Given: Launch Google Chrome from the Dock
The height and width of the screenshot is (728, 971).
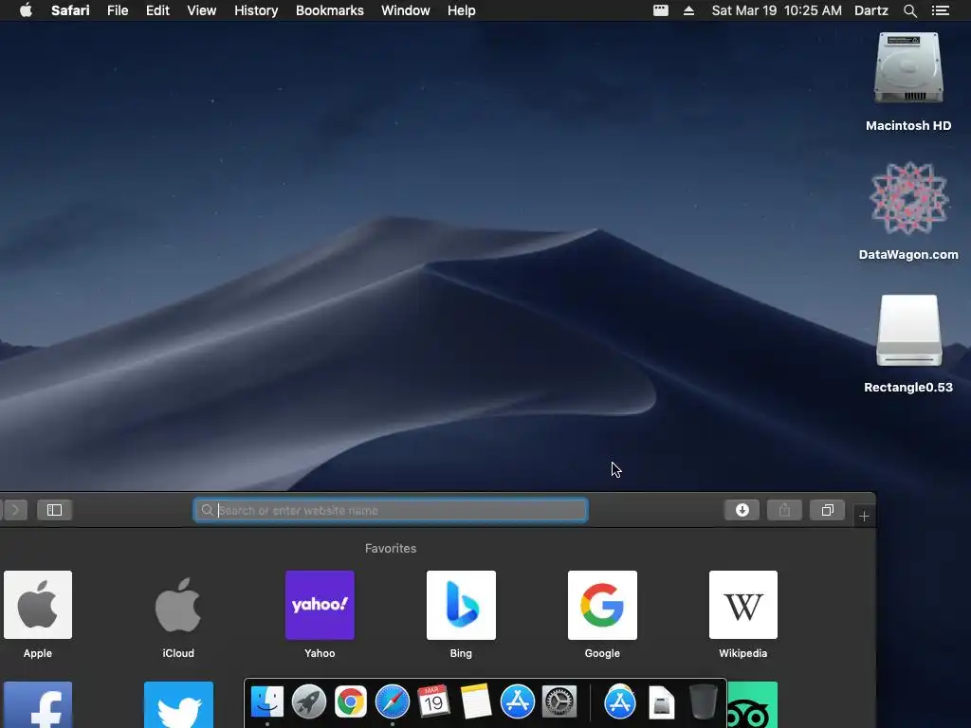Looking at the screenshot, I should pos(351,701).
